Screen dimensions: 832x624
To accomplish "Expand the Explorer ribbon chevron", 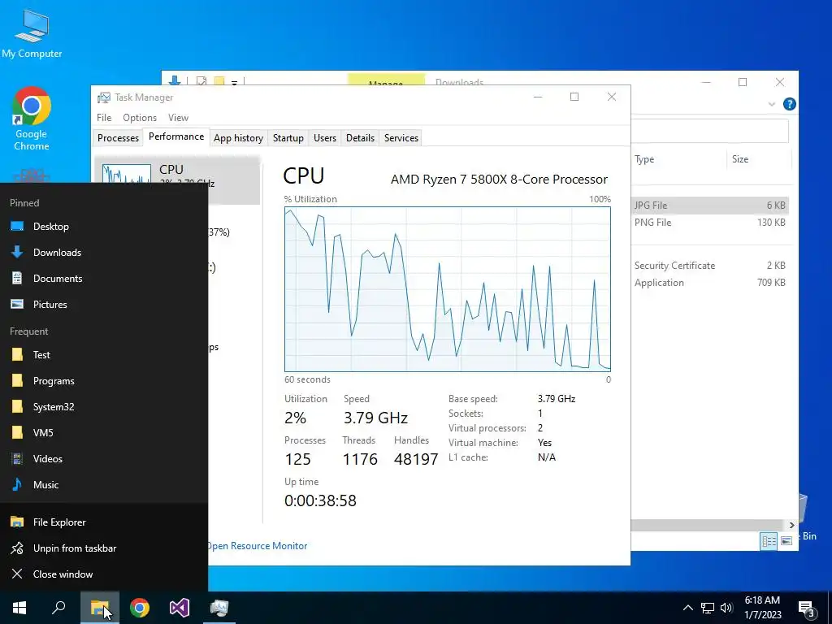I will click(x=772, y=105).
